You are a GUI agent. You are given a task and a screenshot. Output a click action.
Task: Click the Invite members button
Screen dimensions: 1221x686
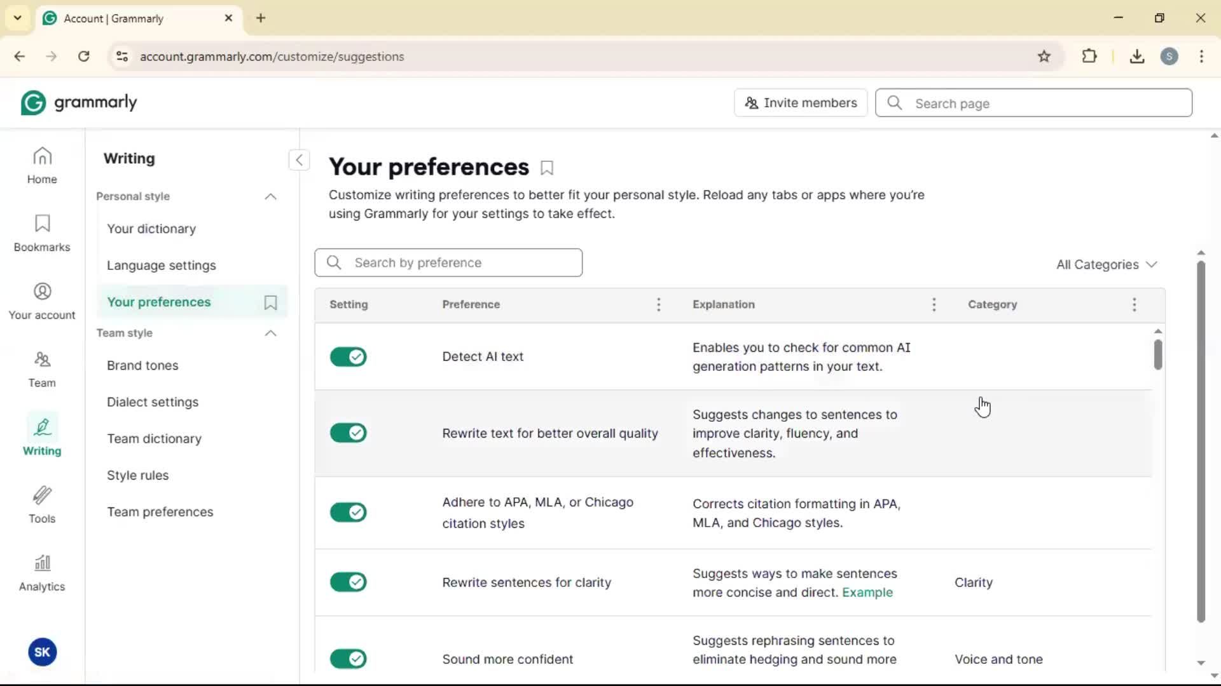click(x=801, y=103)
